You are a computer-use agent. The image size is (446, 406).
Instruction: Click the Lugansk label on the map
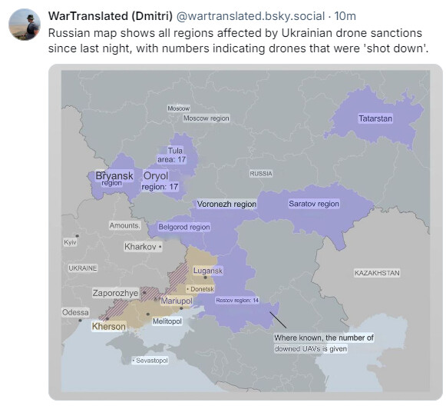(x=208, y=271)
